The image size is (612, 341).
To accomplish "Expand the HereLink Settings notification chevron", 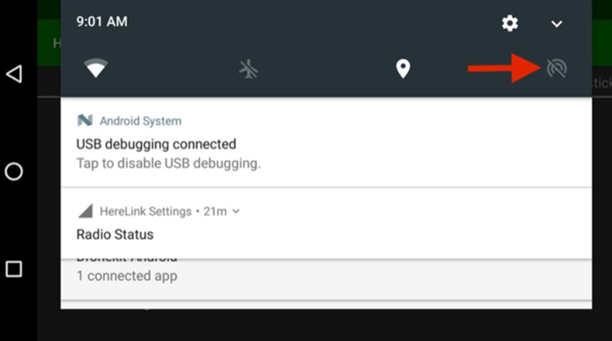I will click(x=236, y=211).
